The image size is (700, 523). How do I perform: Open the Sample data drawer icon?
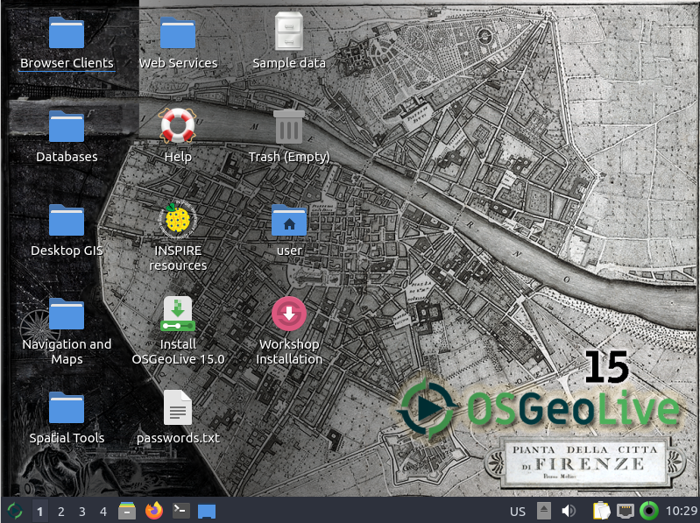coord(289,33)
